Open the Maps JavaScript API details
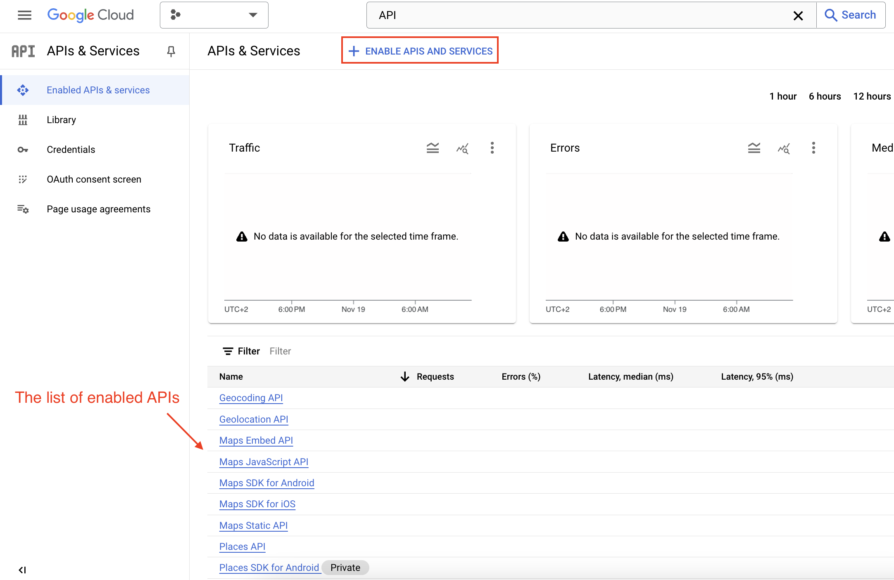 [x=263, y=461]
